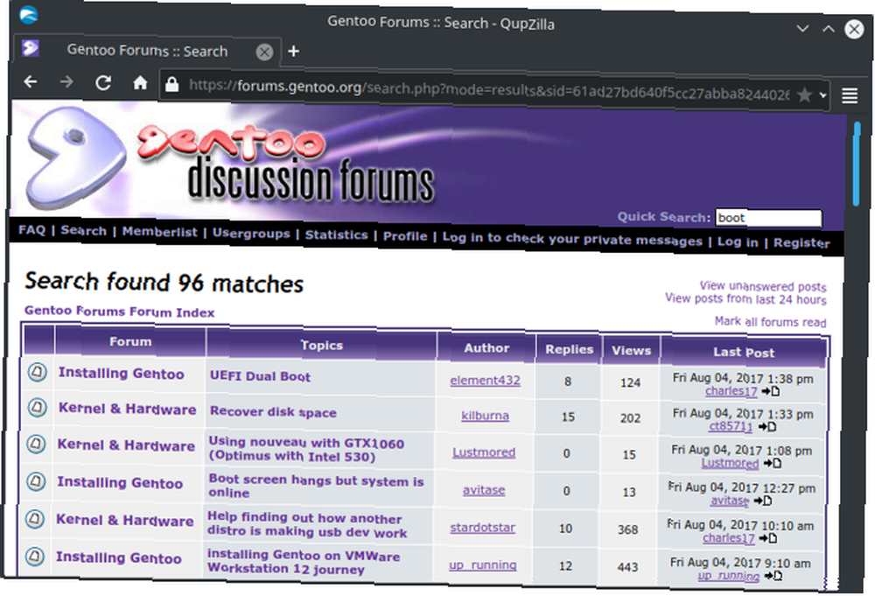Jump to latest post in stardotstar's topic

coord(768,538)
